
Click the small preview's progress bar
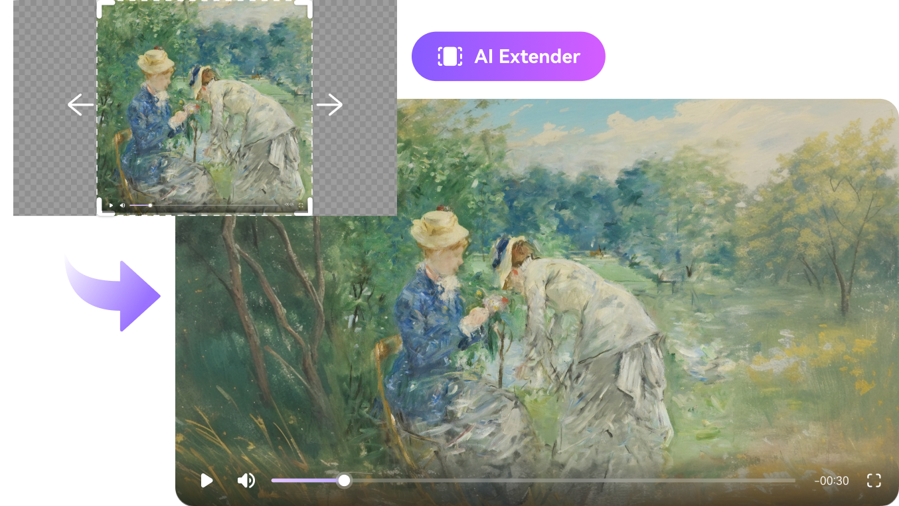click(204, 205)
